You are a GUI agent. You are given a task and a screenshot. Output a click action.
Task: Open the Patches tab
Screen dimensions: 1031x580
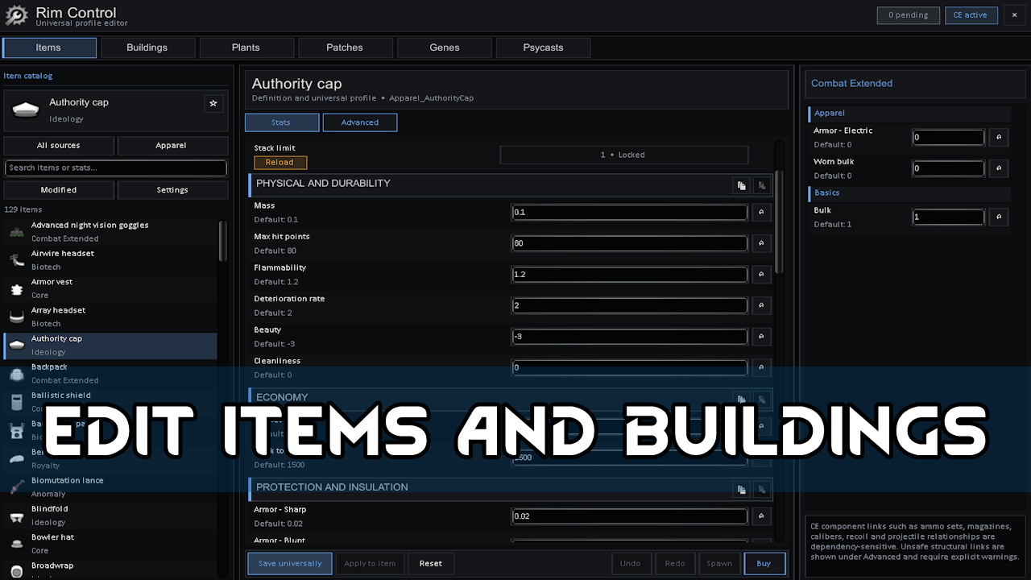click(x=346, y=48)
